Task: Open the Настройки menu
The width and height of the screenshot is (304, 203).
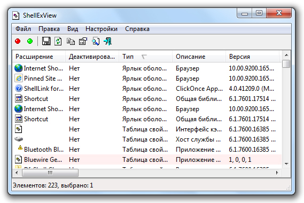Action: coord(102,29)
